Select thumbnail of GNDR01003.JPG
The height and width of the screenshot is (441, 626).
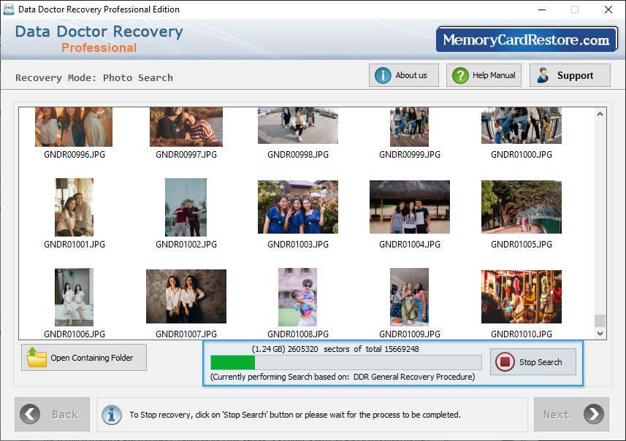298,207
